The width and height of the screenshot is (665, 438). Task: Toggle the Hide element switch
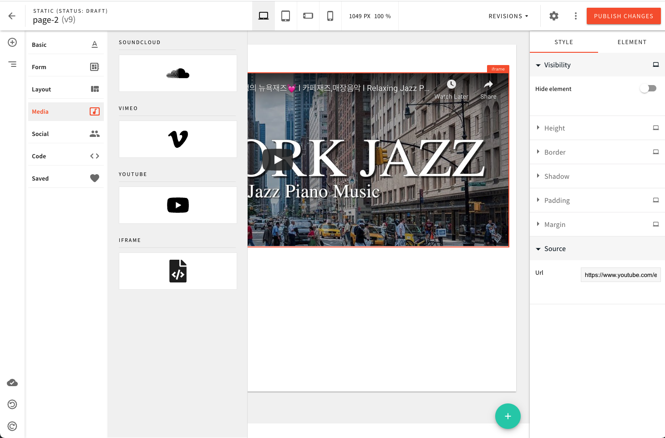[648, 88]
